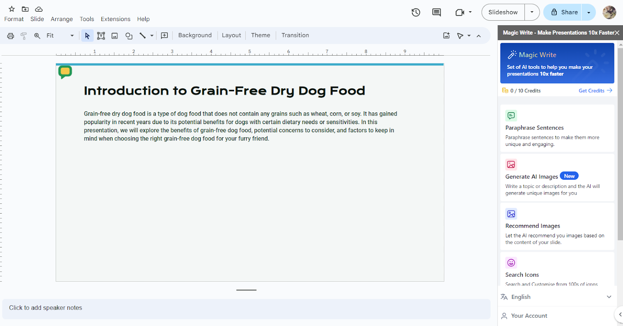
Task: Click the Zoom magnifier icon
Action: tap(37, 36)
